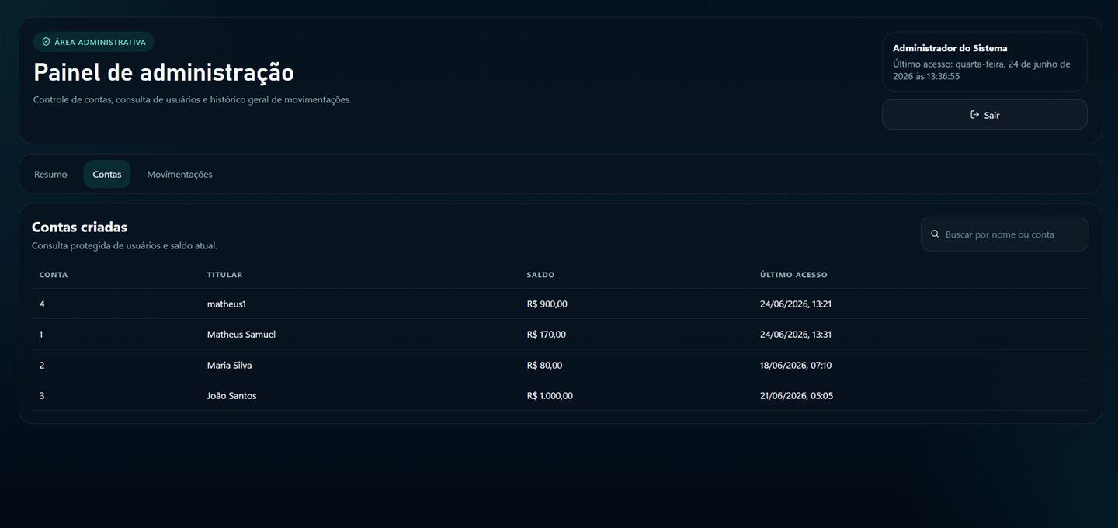The width and height of the screenshot is (1118, 528).
Task: Click the shield icon in Área Administrativa badge
Action: 46,42
